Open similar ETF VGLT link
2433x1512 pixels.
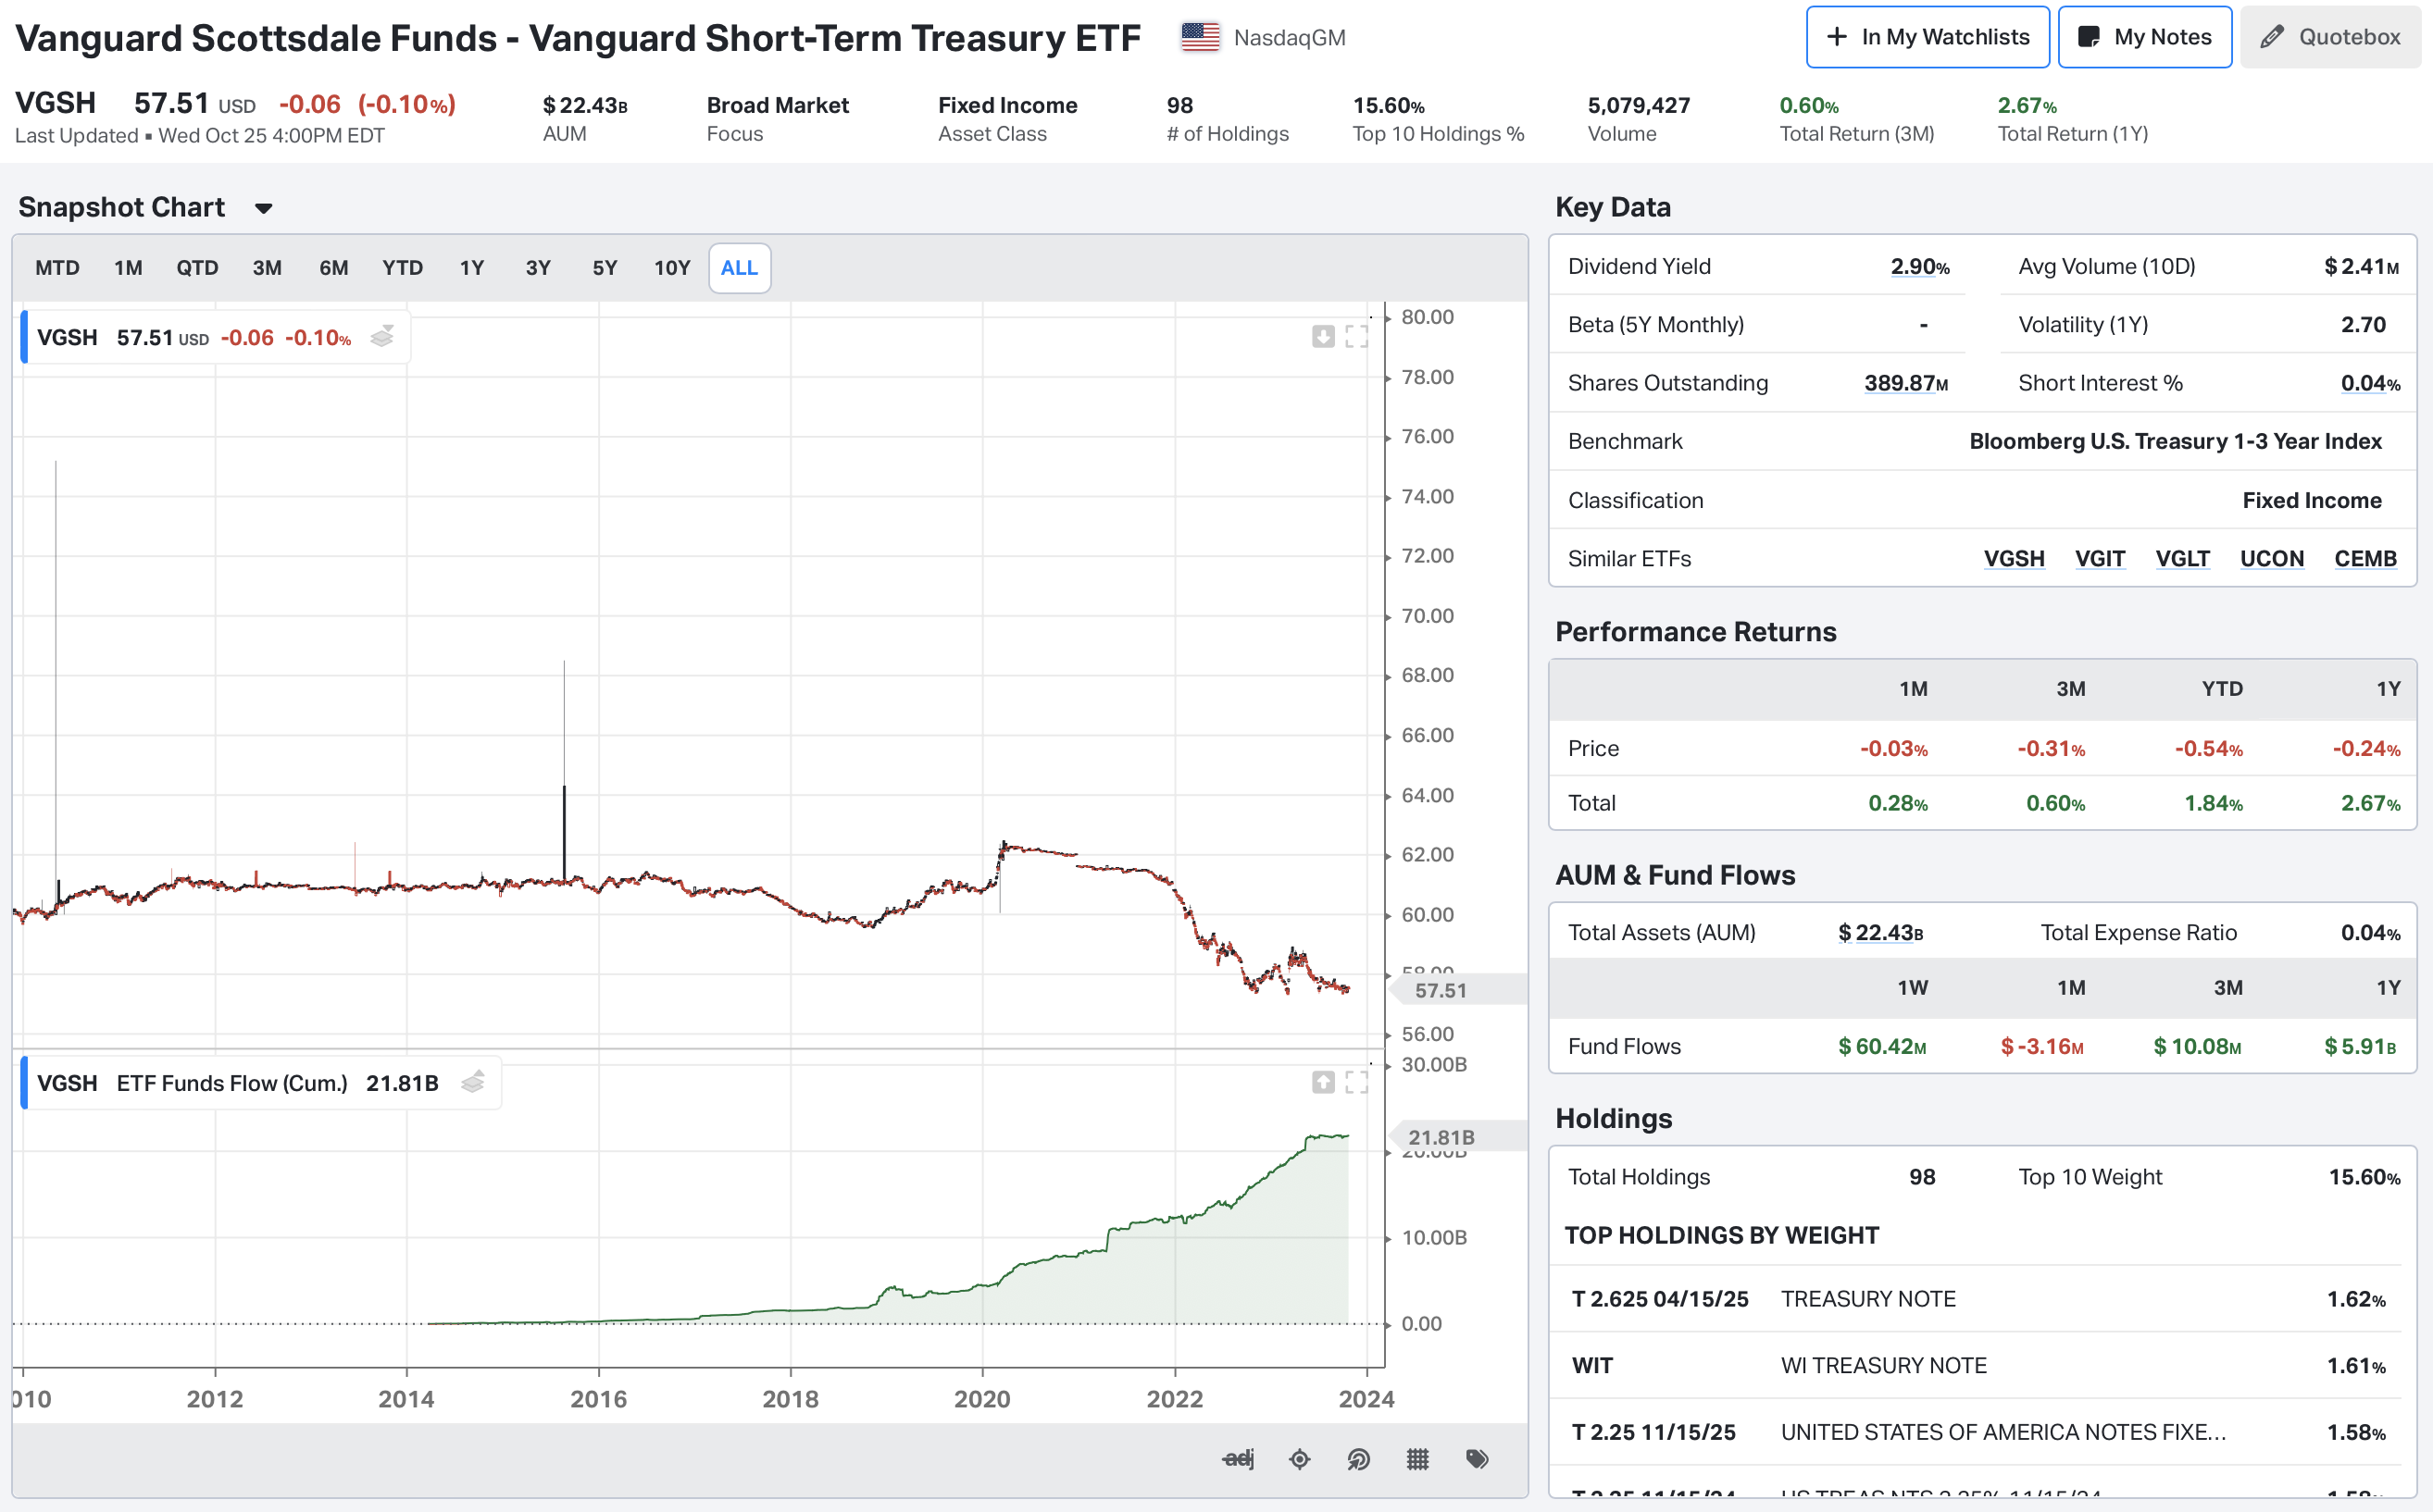2183,558
